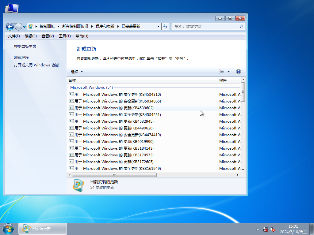Click the back navigation arrow
Screen dimensions: 314x235
pos(10,26)
